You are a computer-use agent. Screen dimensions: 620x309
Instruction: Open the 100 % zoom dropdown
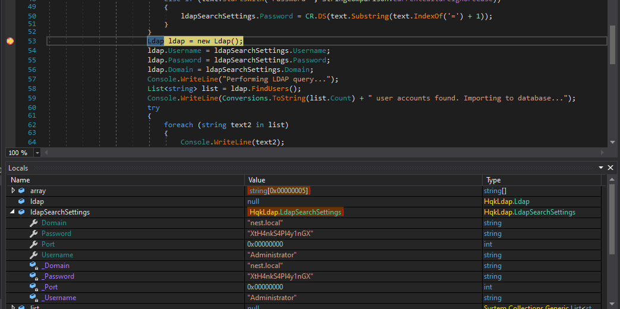pyautogui.click(x=37, y=153)
